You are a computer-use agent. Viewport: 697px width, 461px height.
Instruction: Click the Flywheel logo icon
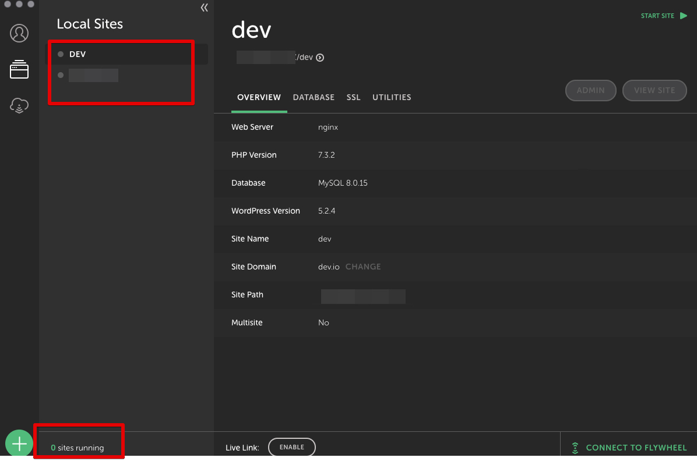[575, 448]
